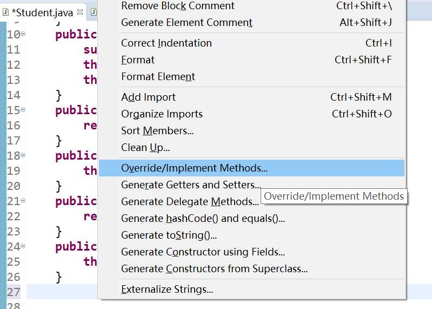Collapse the method fold marker at line 15
The width and height of the screenshot is (432, 309).
click(23, 110)
